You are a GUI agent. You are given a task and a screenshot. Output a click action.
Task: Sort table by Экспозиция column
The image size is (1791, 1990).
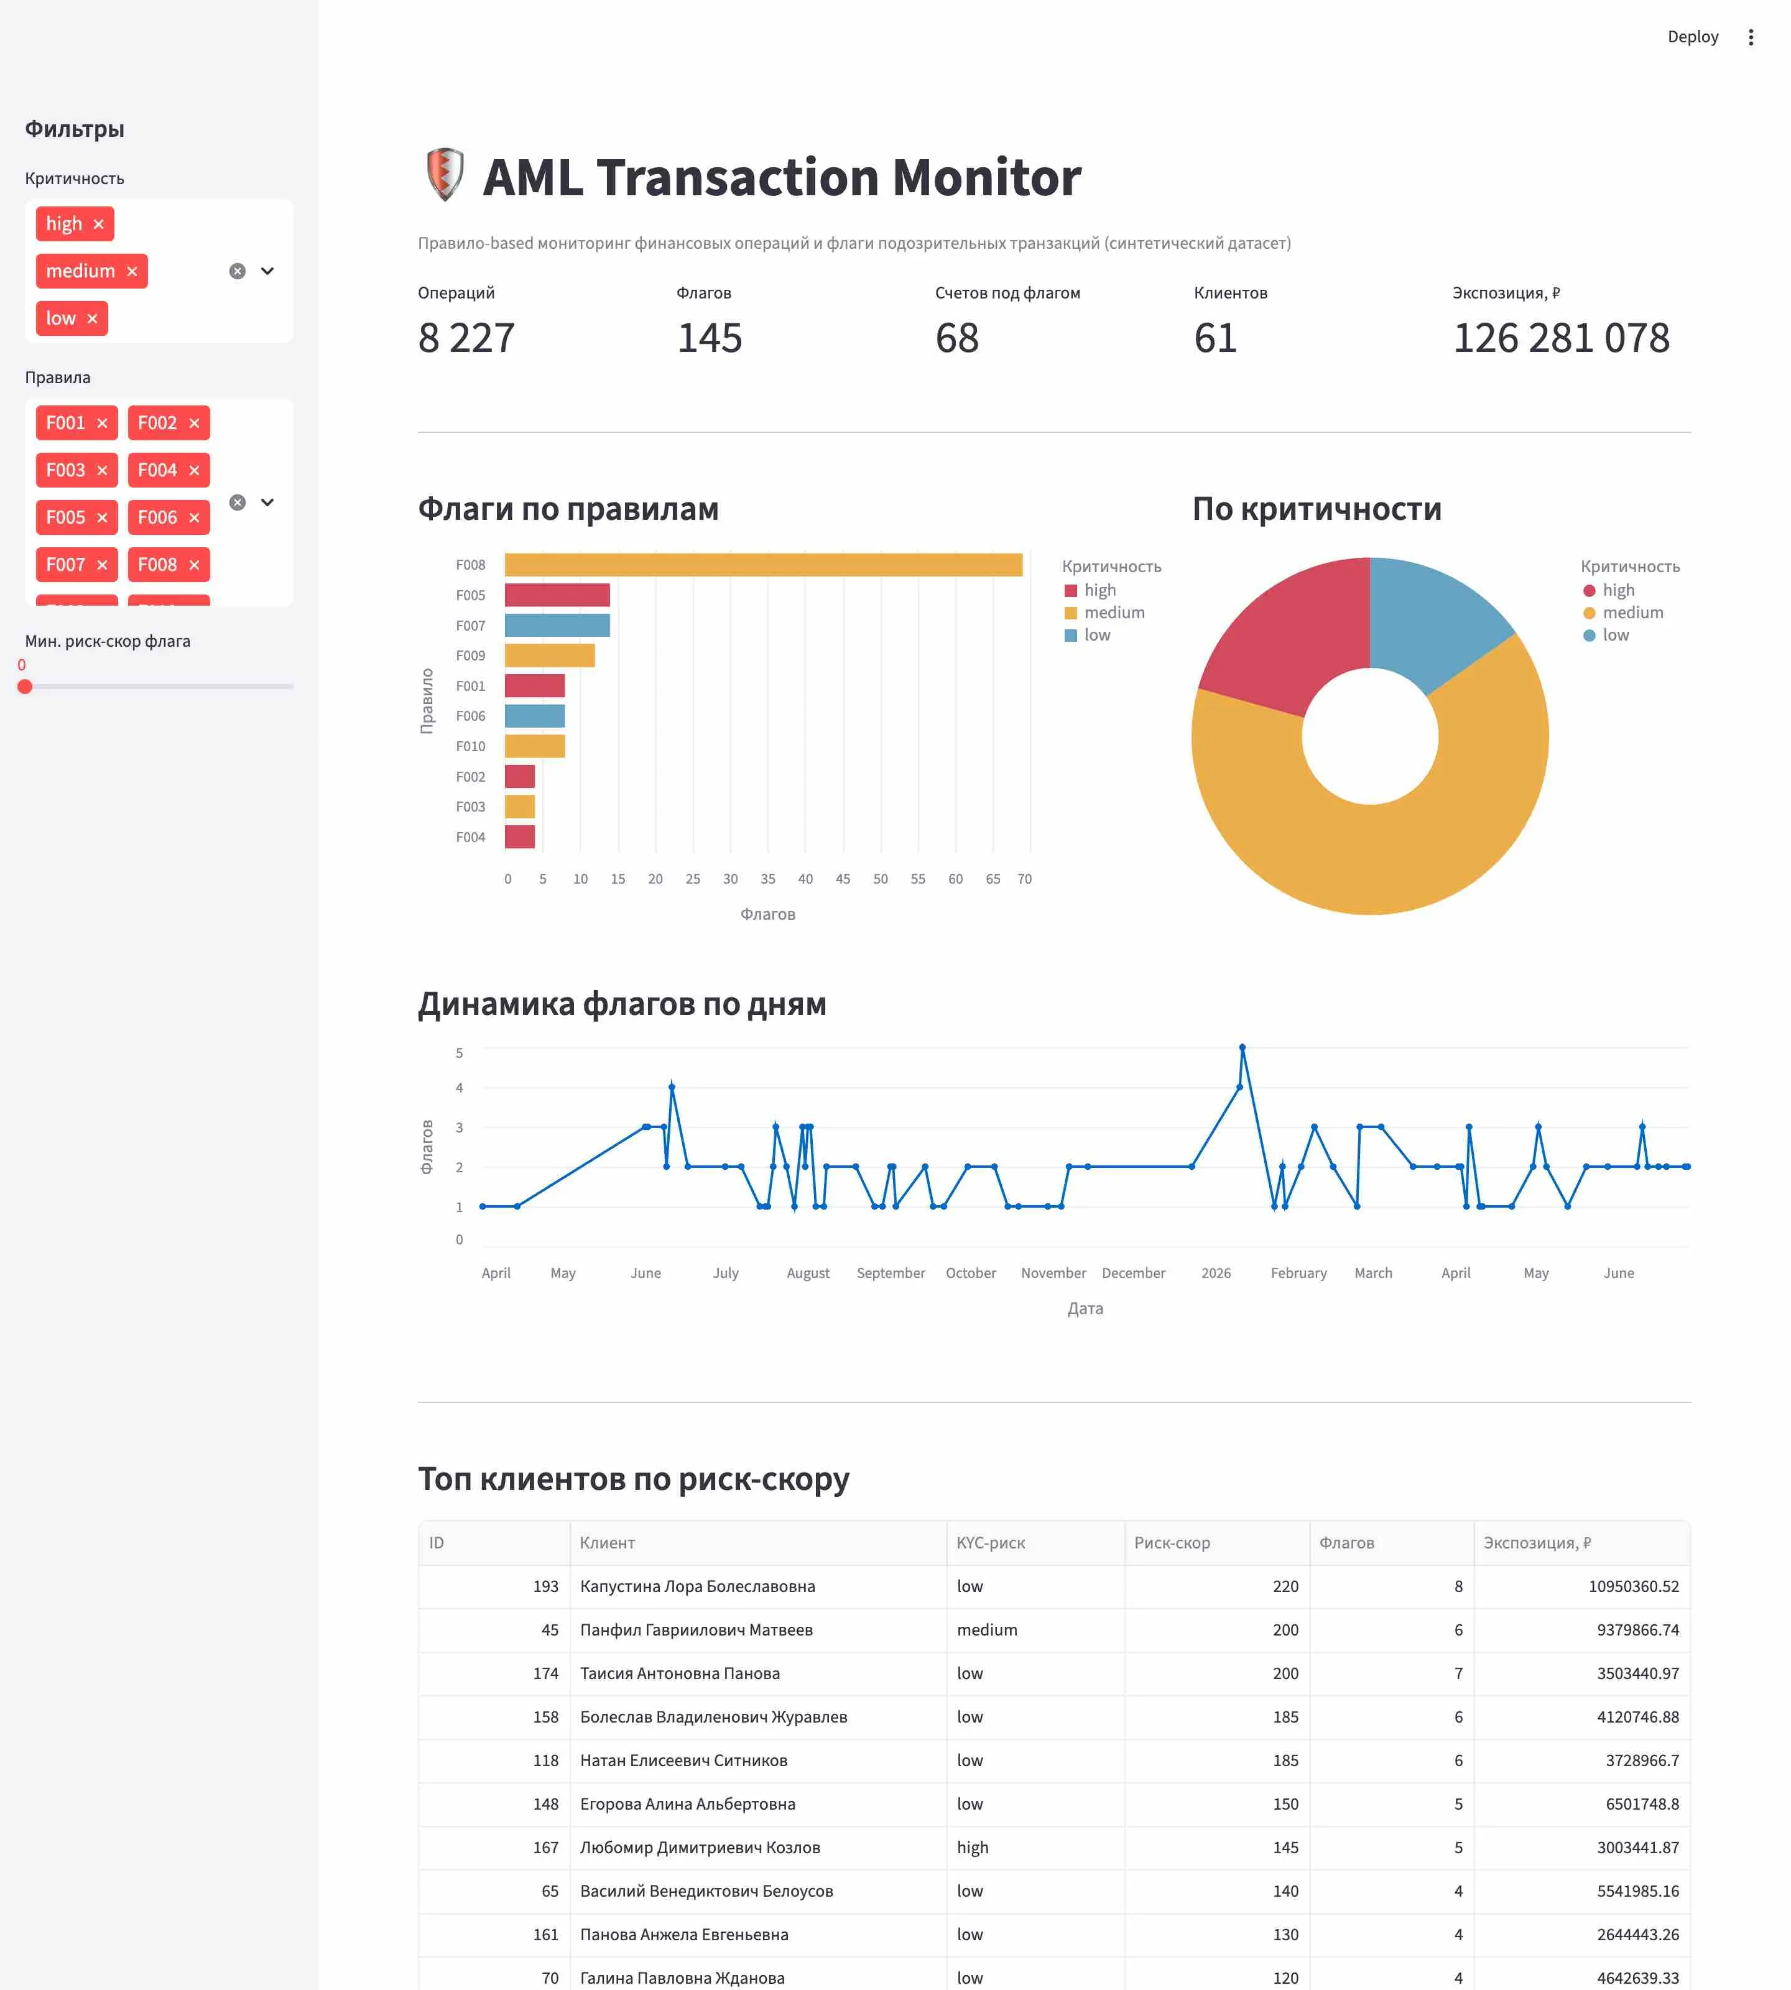[x=1583, y=1543]
